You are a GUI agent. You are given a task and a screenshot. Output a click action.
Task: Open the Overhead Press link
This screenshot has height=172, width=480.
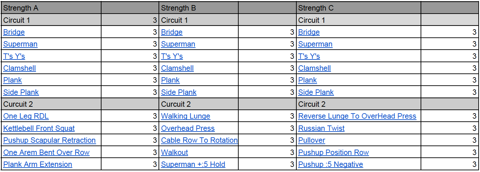pyautogui.click(x=188, y=128)
